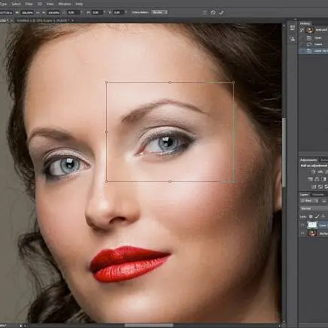Screen dimensions: 328x328
Task: Open the Interpolation dropdown in options bar
Action: [159, 12]
